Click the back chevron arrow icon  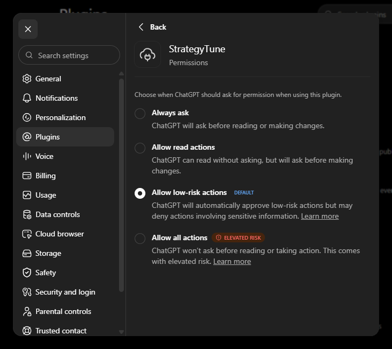click(x=141, y=27)
